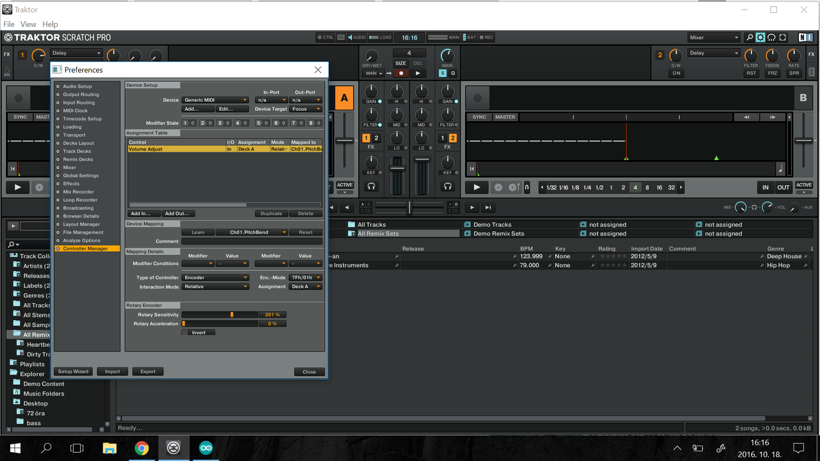Open Chrome from the taskbar
Viewport: 820px width, 461px height.
(142, 448)
